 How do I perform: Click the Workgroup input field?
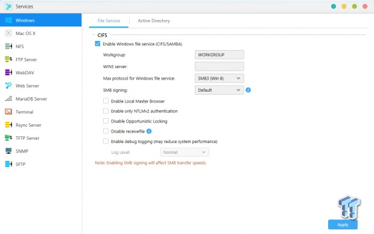(x=220, y=55)
